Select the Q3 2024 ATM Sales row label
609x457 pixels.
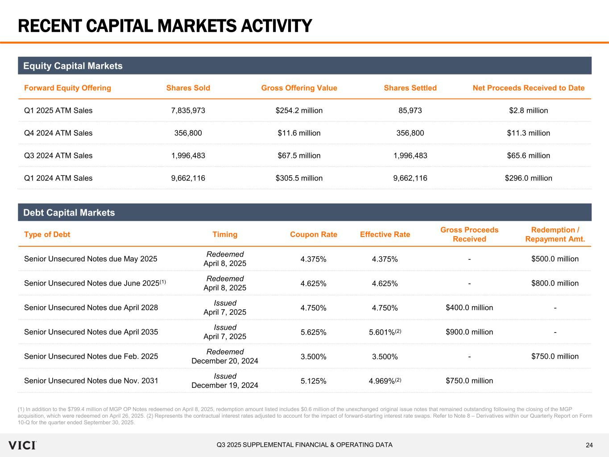(58, 156)
